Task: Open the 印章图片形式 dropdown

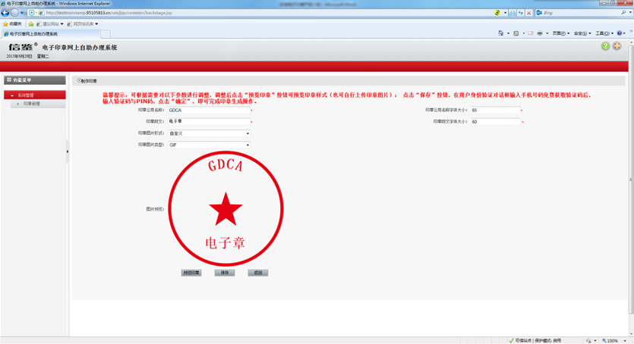Action: [209, 133]
